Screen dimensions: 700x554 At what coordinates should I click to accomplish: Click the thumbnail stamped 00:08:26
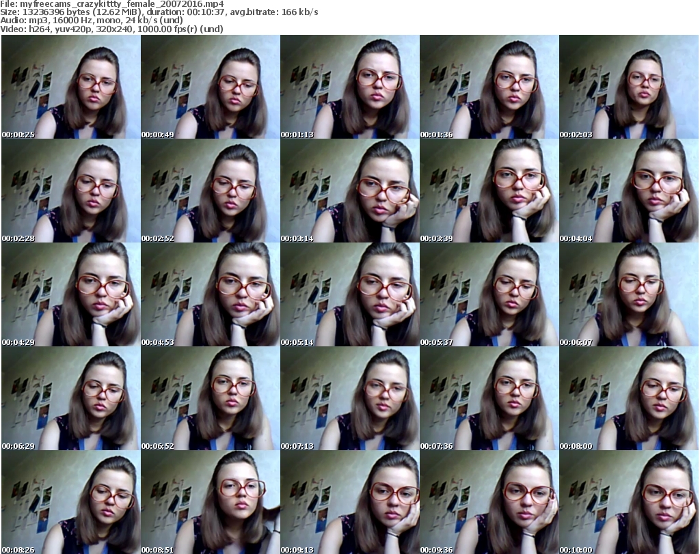click(71, 502)
